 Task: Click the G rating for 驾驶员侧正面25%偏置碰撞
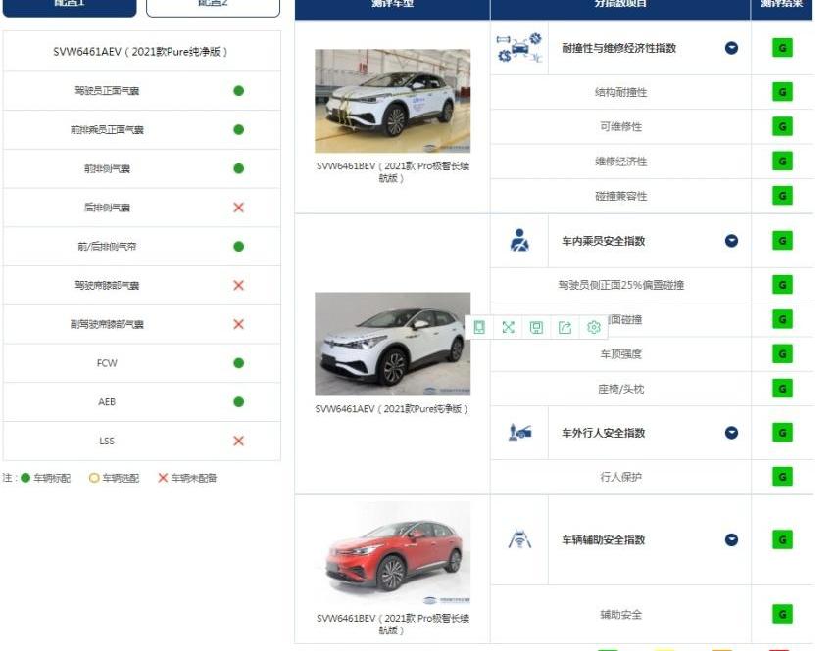(x=782, y=285)
